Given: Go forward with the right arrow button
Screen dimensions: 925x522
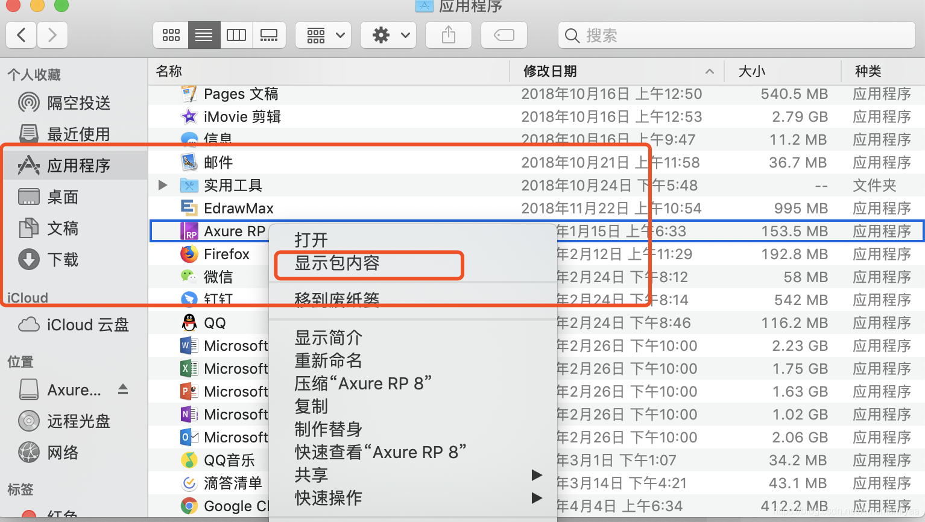Looking at the screenshot, I should [52, 36].
